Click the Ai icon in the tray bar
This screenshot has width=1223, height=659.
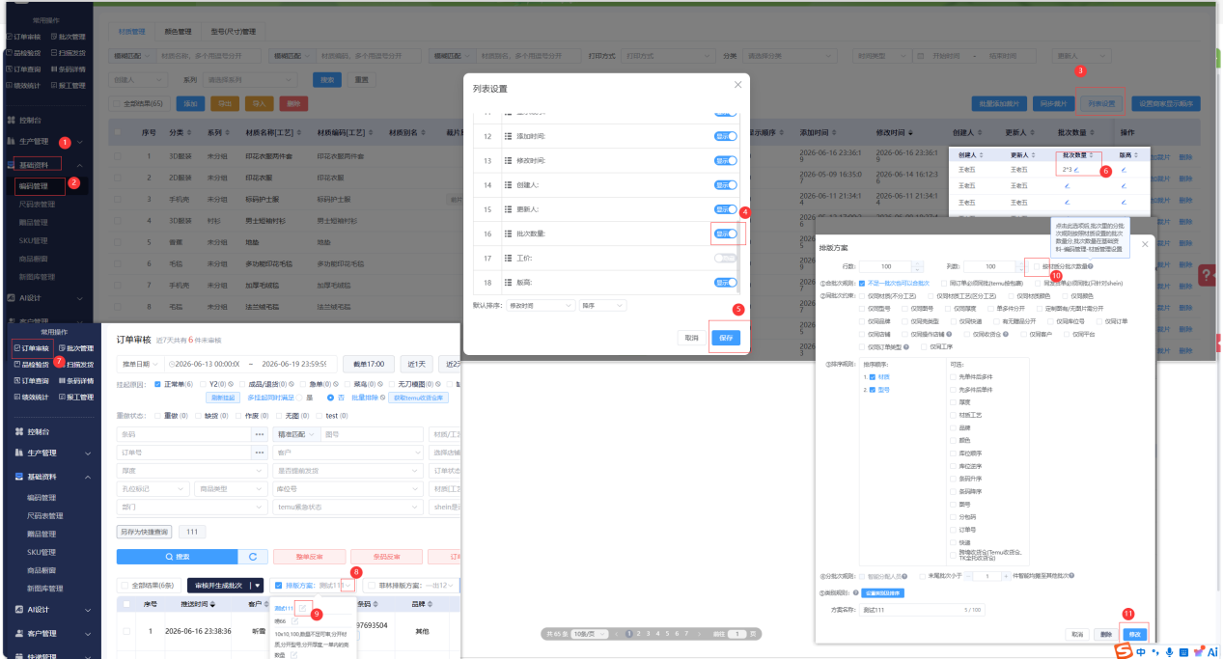pos(1211,652)
